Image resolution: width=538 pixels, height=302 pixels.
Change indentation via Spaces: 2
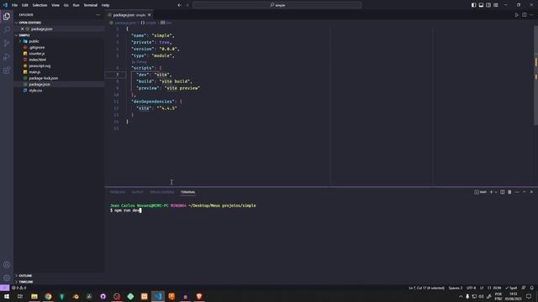coord(456,288)
